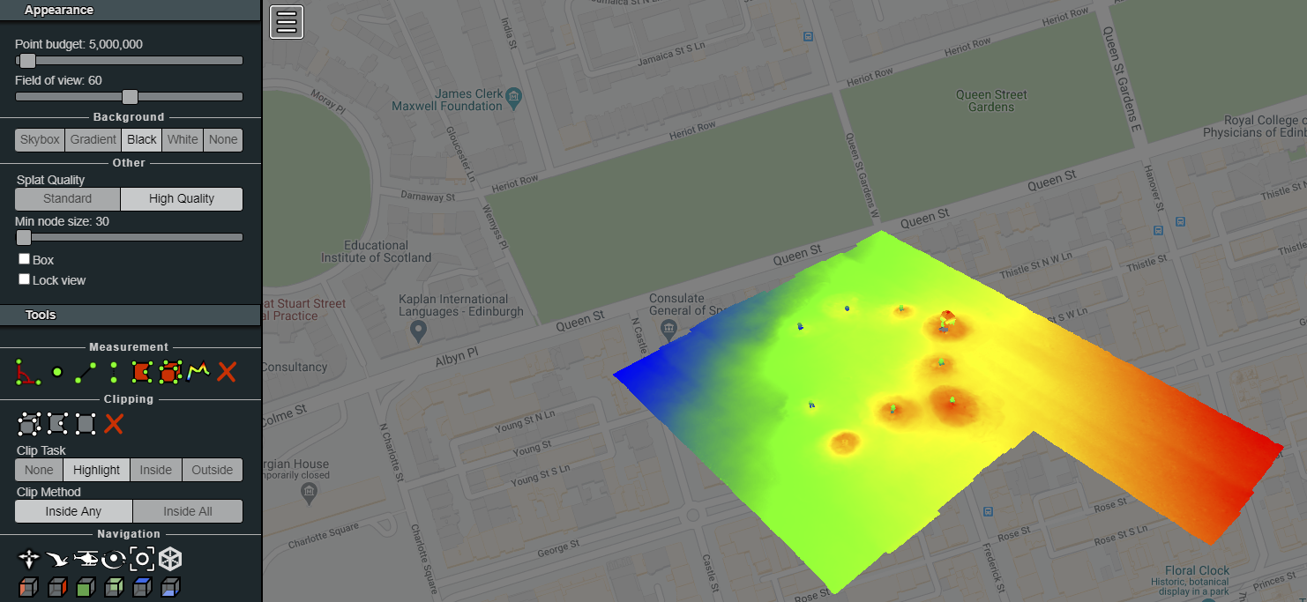
Task: Collapse the Appearance panel
Action: (x=130, y=10)
